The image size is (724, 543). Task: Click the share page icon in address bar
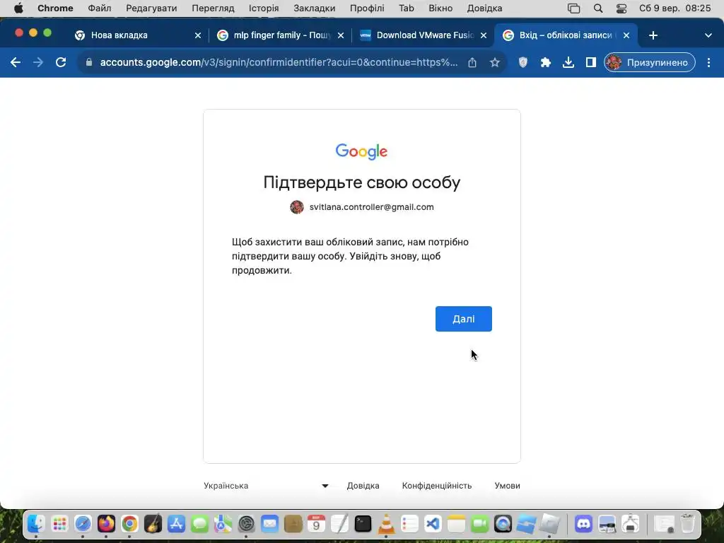pos(472,62)
